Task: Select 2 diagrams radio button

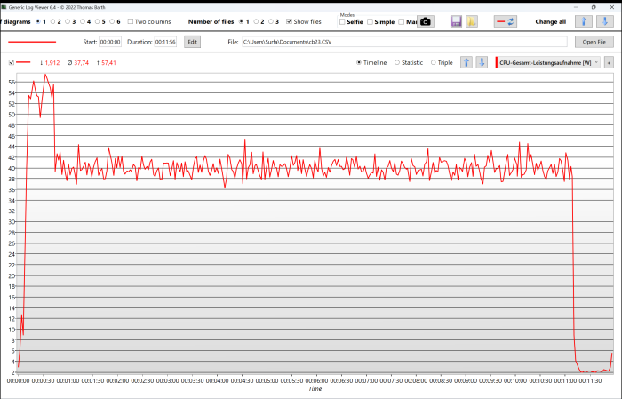Action: click(x=52, y=22)
